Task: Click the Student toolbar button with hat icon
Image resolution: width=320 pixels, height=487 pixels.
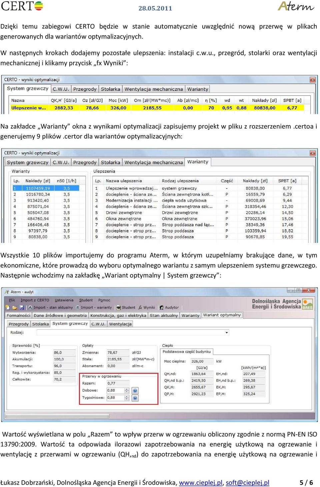Action: point(126,307)
